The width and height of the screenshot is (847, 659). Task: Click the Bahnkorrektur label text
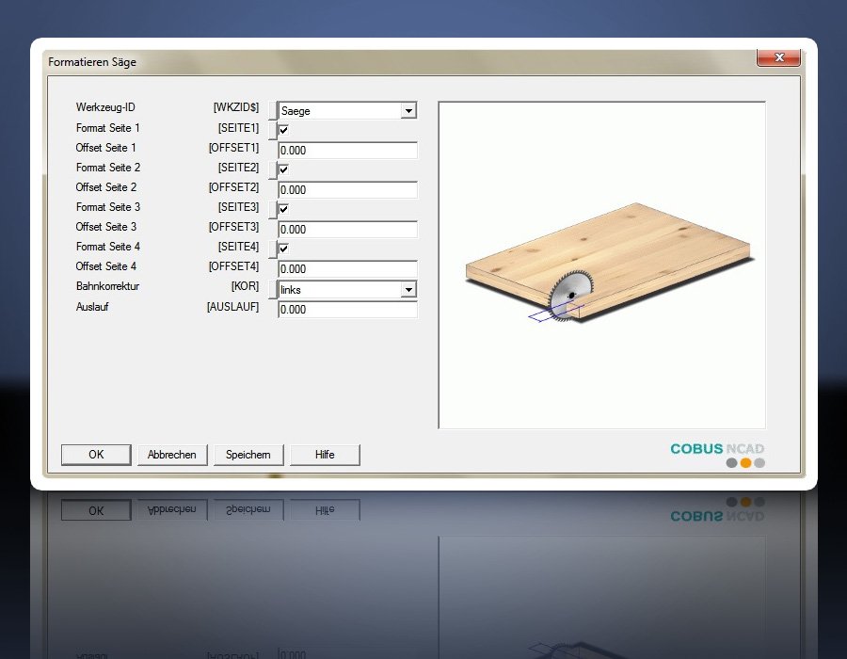coord(107,286)
